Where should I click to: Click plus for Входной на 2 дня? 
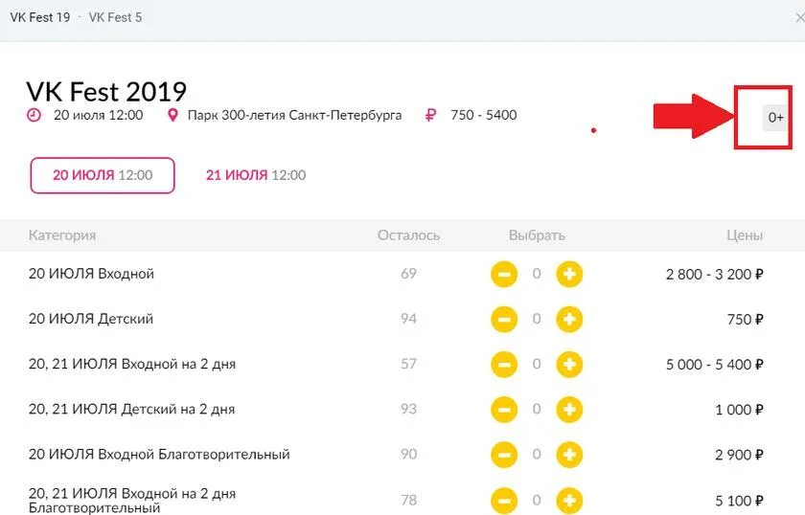[x=569, y=364]
